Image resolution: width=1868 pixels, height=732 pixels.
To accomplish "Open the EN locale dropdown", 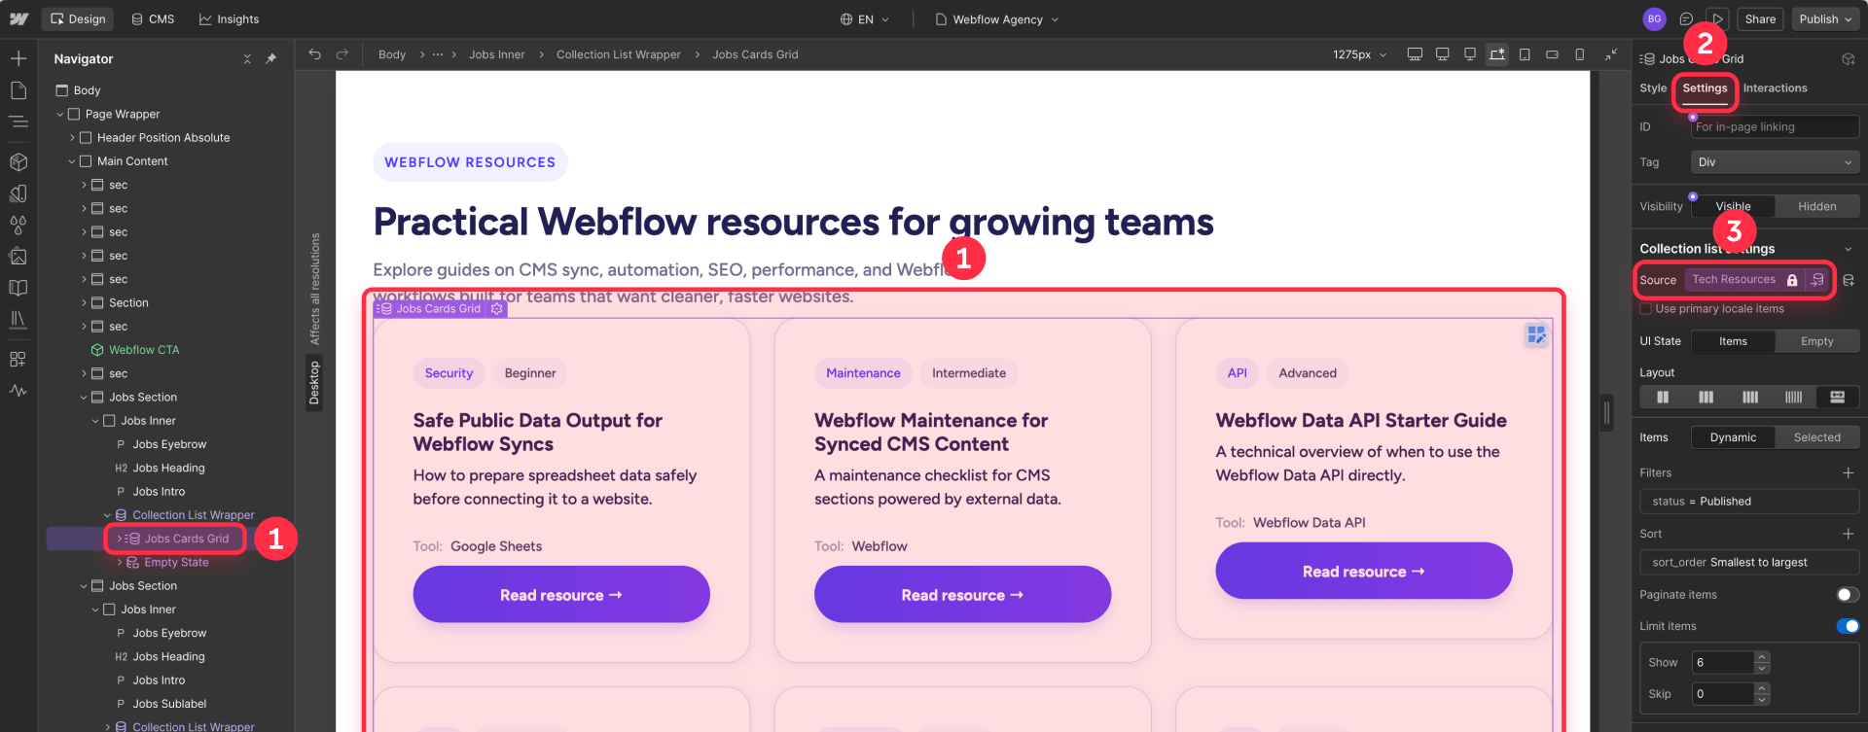I will click(865, 19).
